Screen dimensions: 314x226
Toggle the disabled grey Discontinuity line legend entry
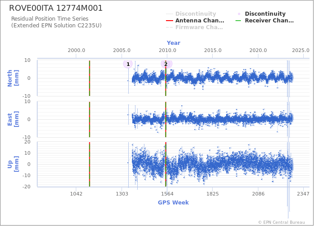(191, 14)
